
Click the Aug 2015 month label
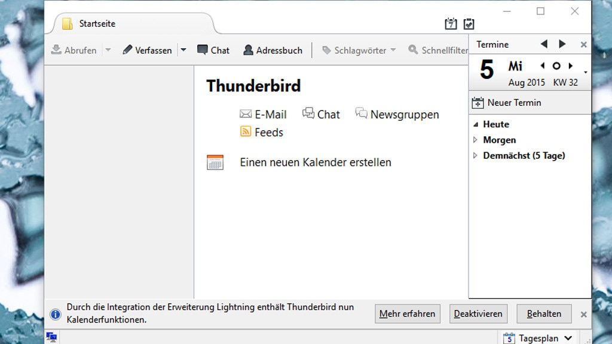tap(527, 82)
